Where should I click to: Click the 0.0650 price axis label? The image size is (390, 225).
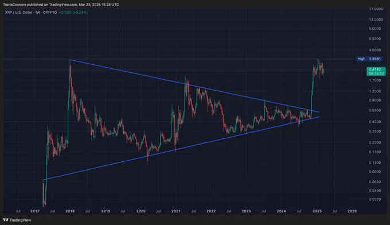click(x=376, y=182)
